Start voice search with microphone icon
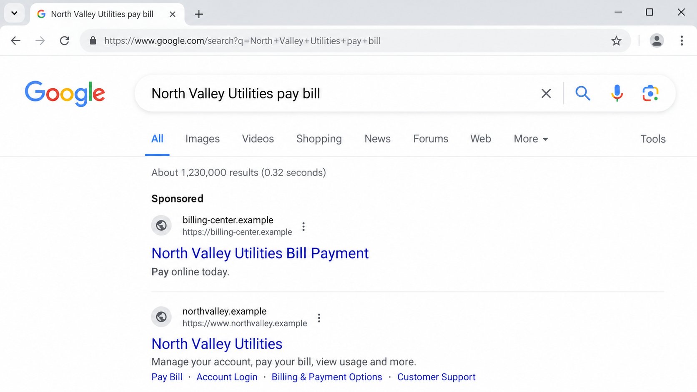697x392 pixels. click(x=617, y=93)
